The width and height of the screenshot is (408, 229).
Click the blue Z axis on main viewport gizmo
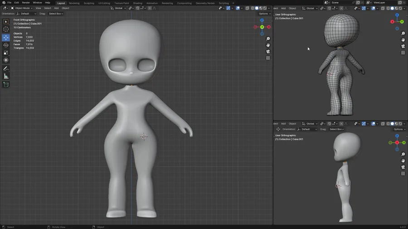[x=262, y=20]
